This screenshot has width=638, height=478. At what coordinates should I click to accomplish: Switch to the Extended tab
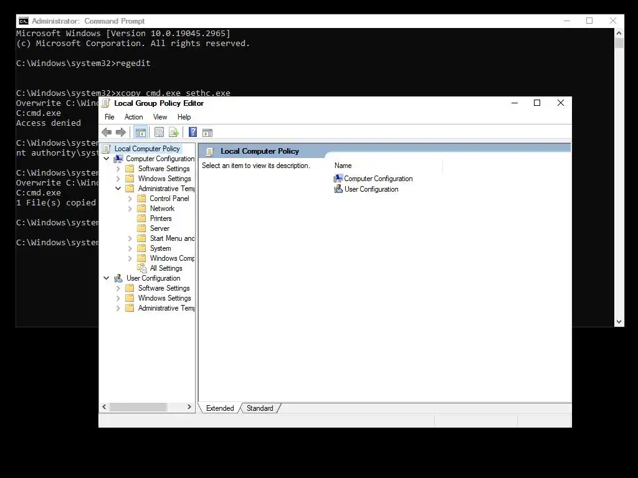[220, 408]
